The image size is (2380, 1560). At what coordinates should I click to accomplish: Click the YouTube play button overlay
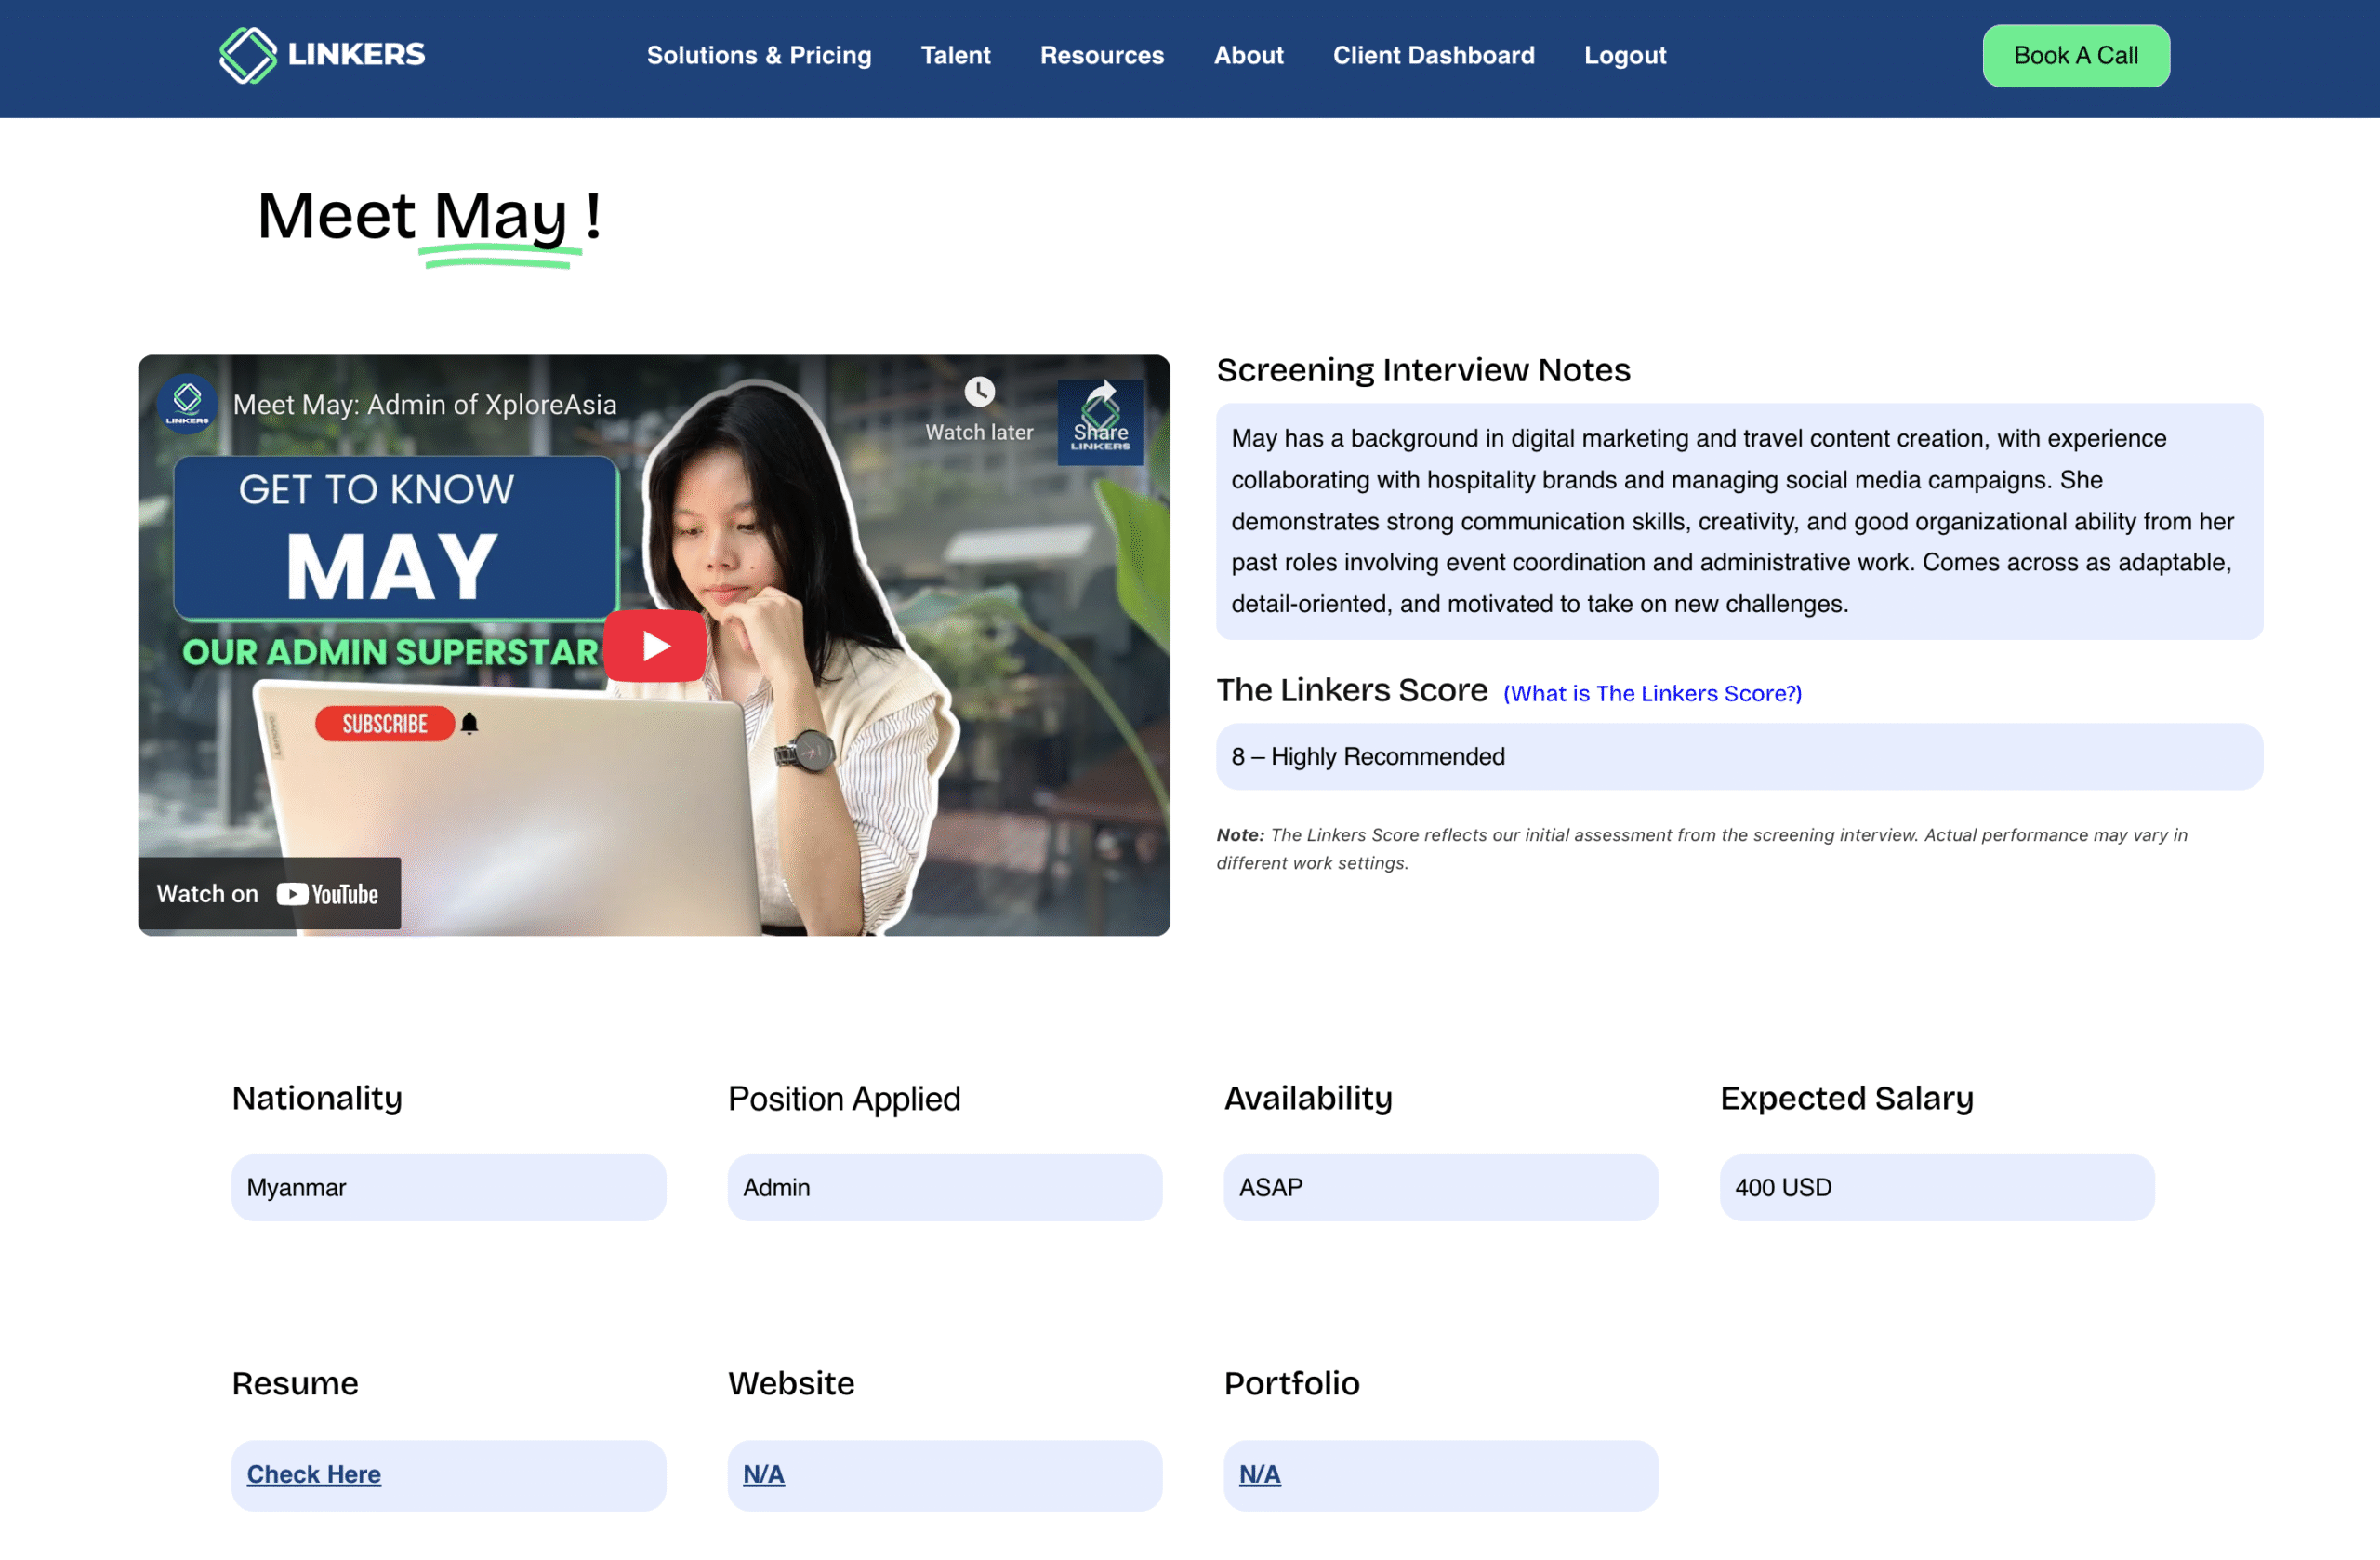click(654, 646)
